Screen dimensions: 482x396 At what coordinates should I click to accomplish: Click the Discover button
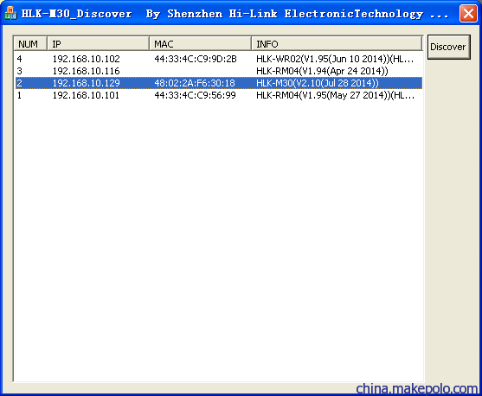pyautogui.click(x=448, y=47)
